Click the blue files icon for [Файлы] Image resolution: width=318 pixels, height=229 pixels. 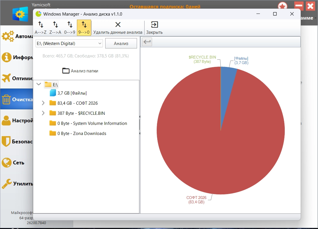pyautogui.click(x=53, y=93)
